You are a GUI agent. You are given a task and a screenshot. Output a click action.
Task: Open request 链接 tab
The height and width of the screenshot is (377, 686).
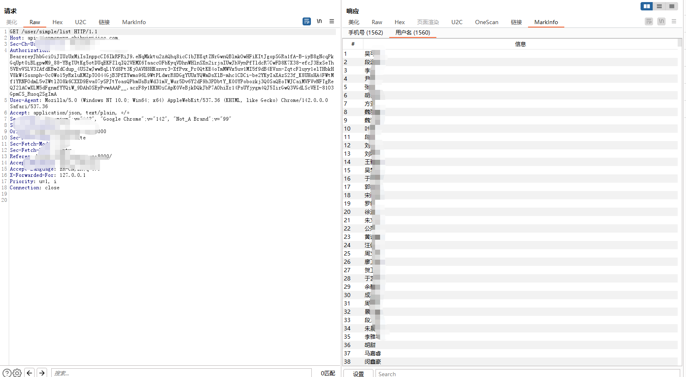click(104, 22)
